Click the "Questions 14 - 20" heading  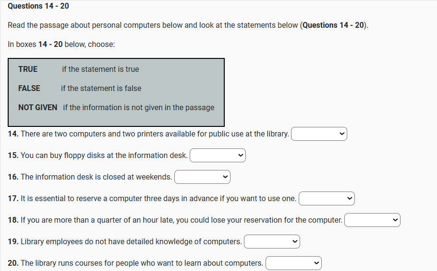point(35,6)
